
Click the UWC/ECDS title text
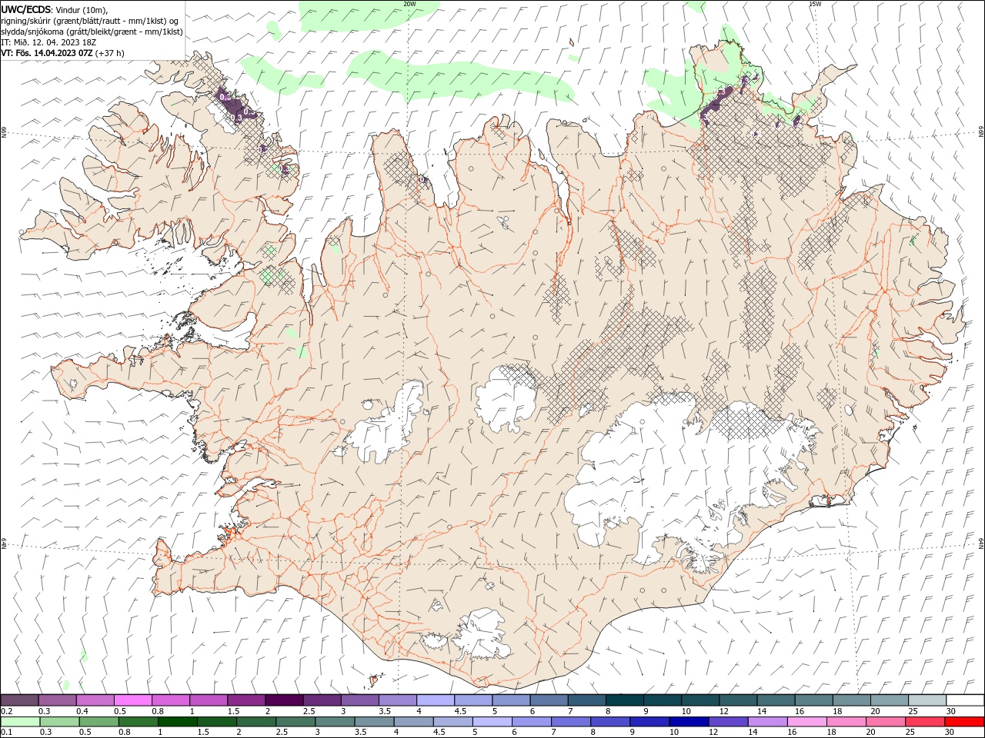pyautogui.click(x=26, y=8)
